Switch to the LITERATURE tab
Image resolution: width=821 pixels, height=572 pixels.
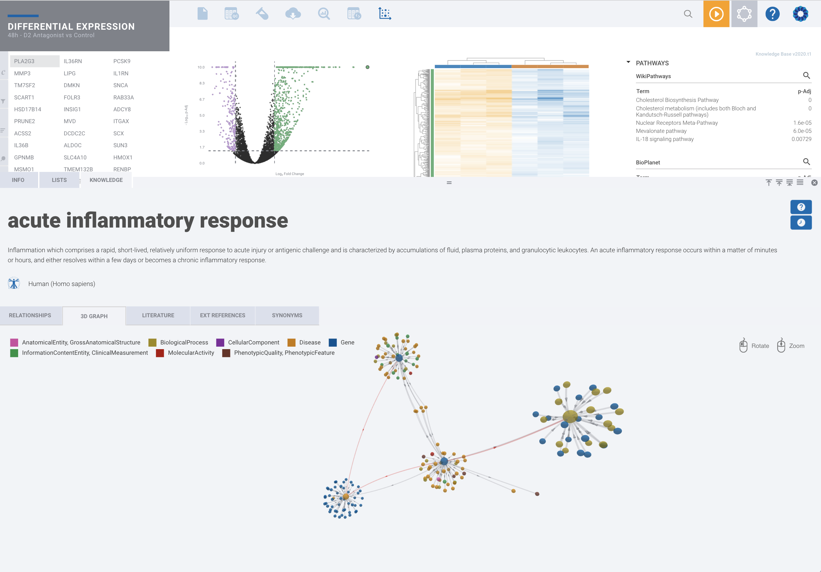tap(158, 315)
